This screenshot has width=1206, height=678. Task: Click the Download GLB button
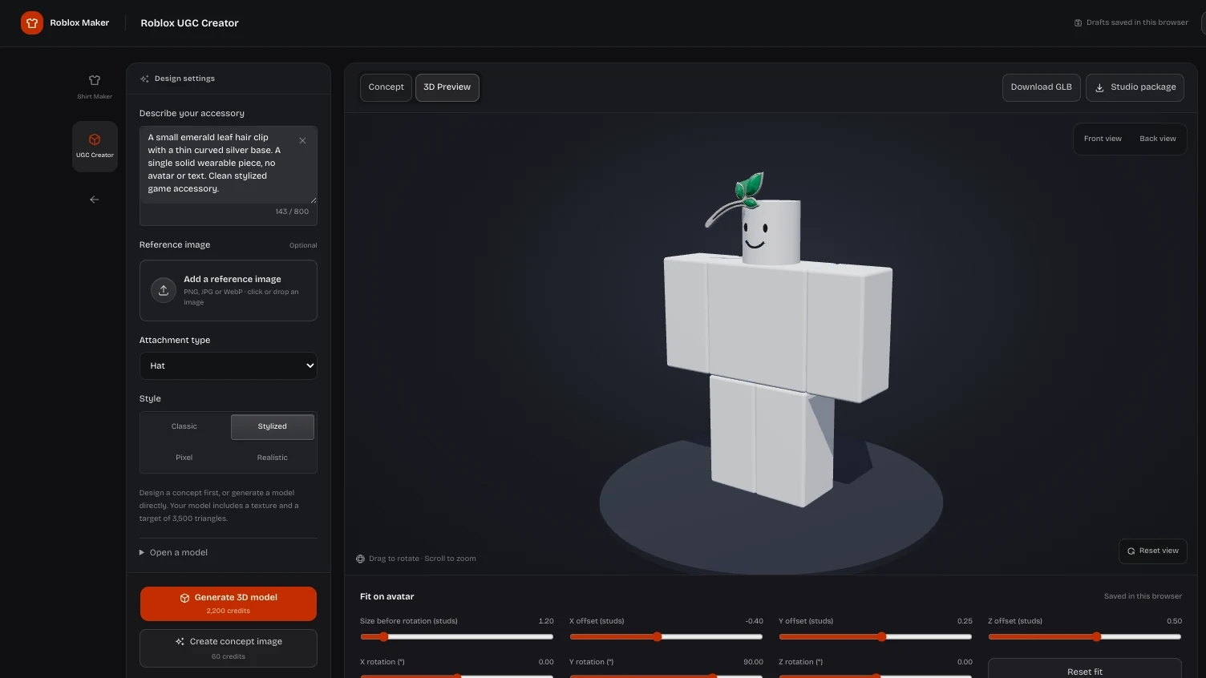[x=1042, y=87]
